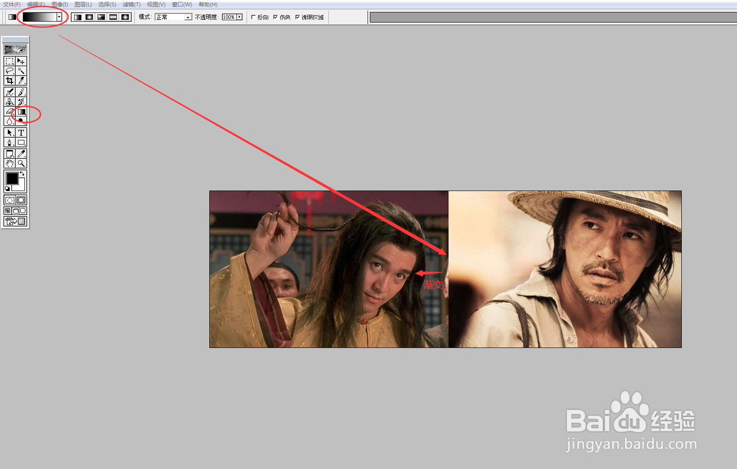Image resolution: width=737 pixels, height=469 pixels.
Task: Select the Zoom magnifier tool
Action: [21, 163]
